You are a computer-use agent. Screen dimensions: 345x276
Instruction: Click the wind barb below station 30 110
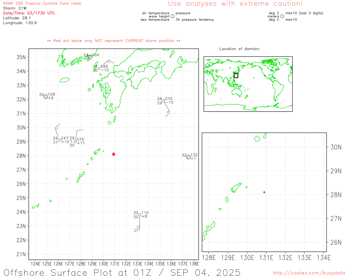[x=137, y=224]
